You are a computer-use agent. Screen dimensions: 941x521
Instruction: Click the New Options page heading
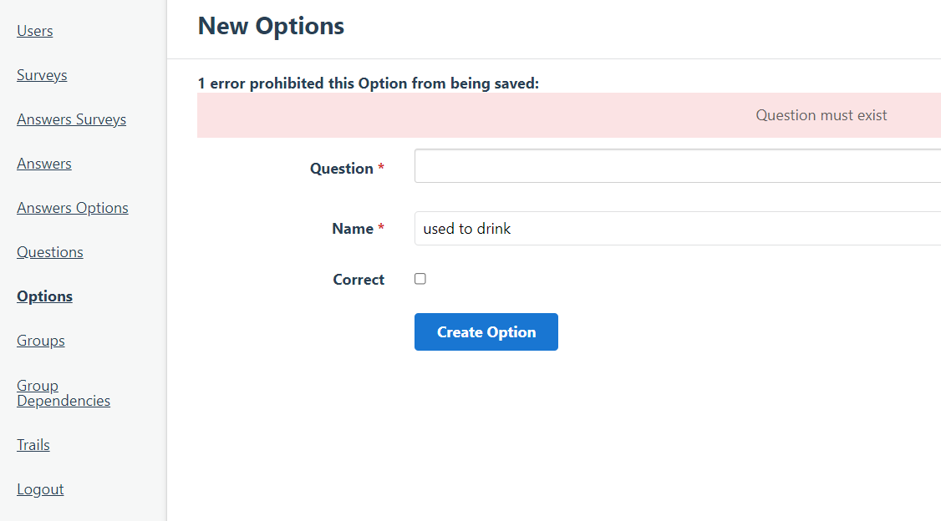pyautogui.click(x=270, y=26)
